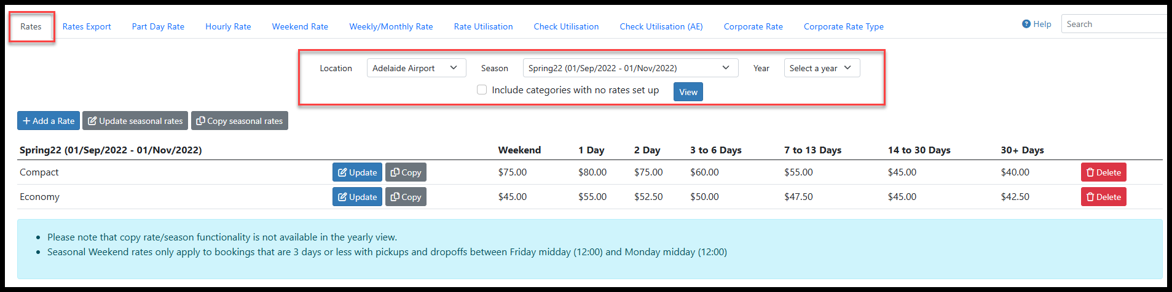
Task: Click the Search input field
Action: [1114, 24]
